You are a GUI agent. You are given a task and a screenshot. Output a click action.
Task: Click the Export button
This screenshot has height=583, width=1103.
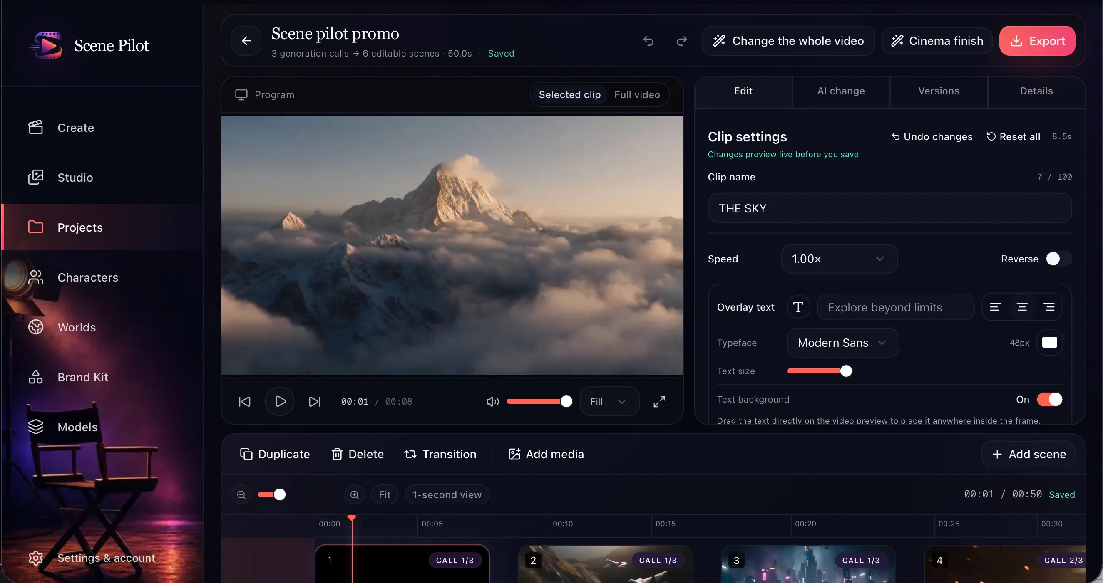(1037, 41)
